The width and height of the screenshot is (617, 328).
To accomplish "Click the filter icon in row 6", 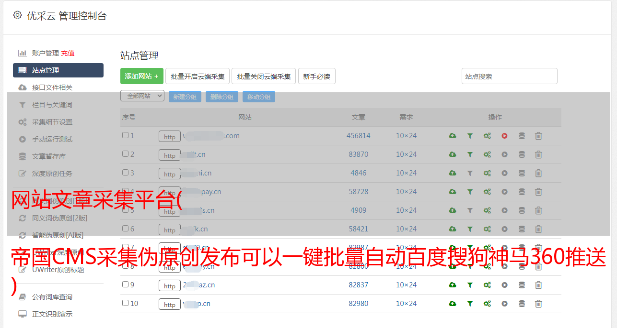I will (x=470, y=229).
